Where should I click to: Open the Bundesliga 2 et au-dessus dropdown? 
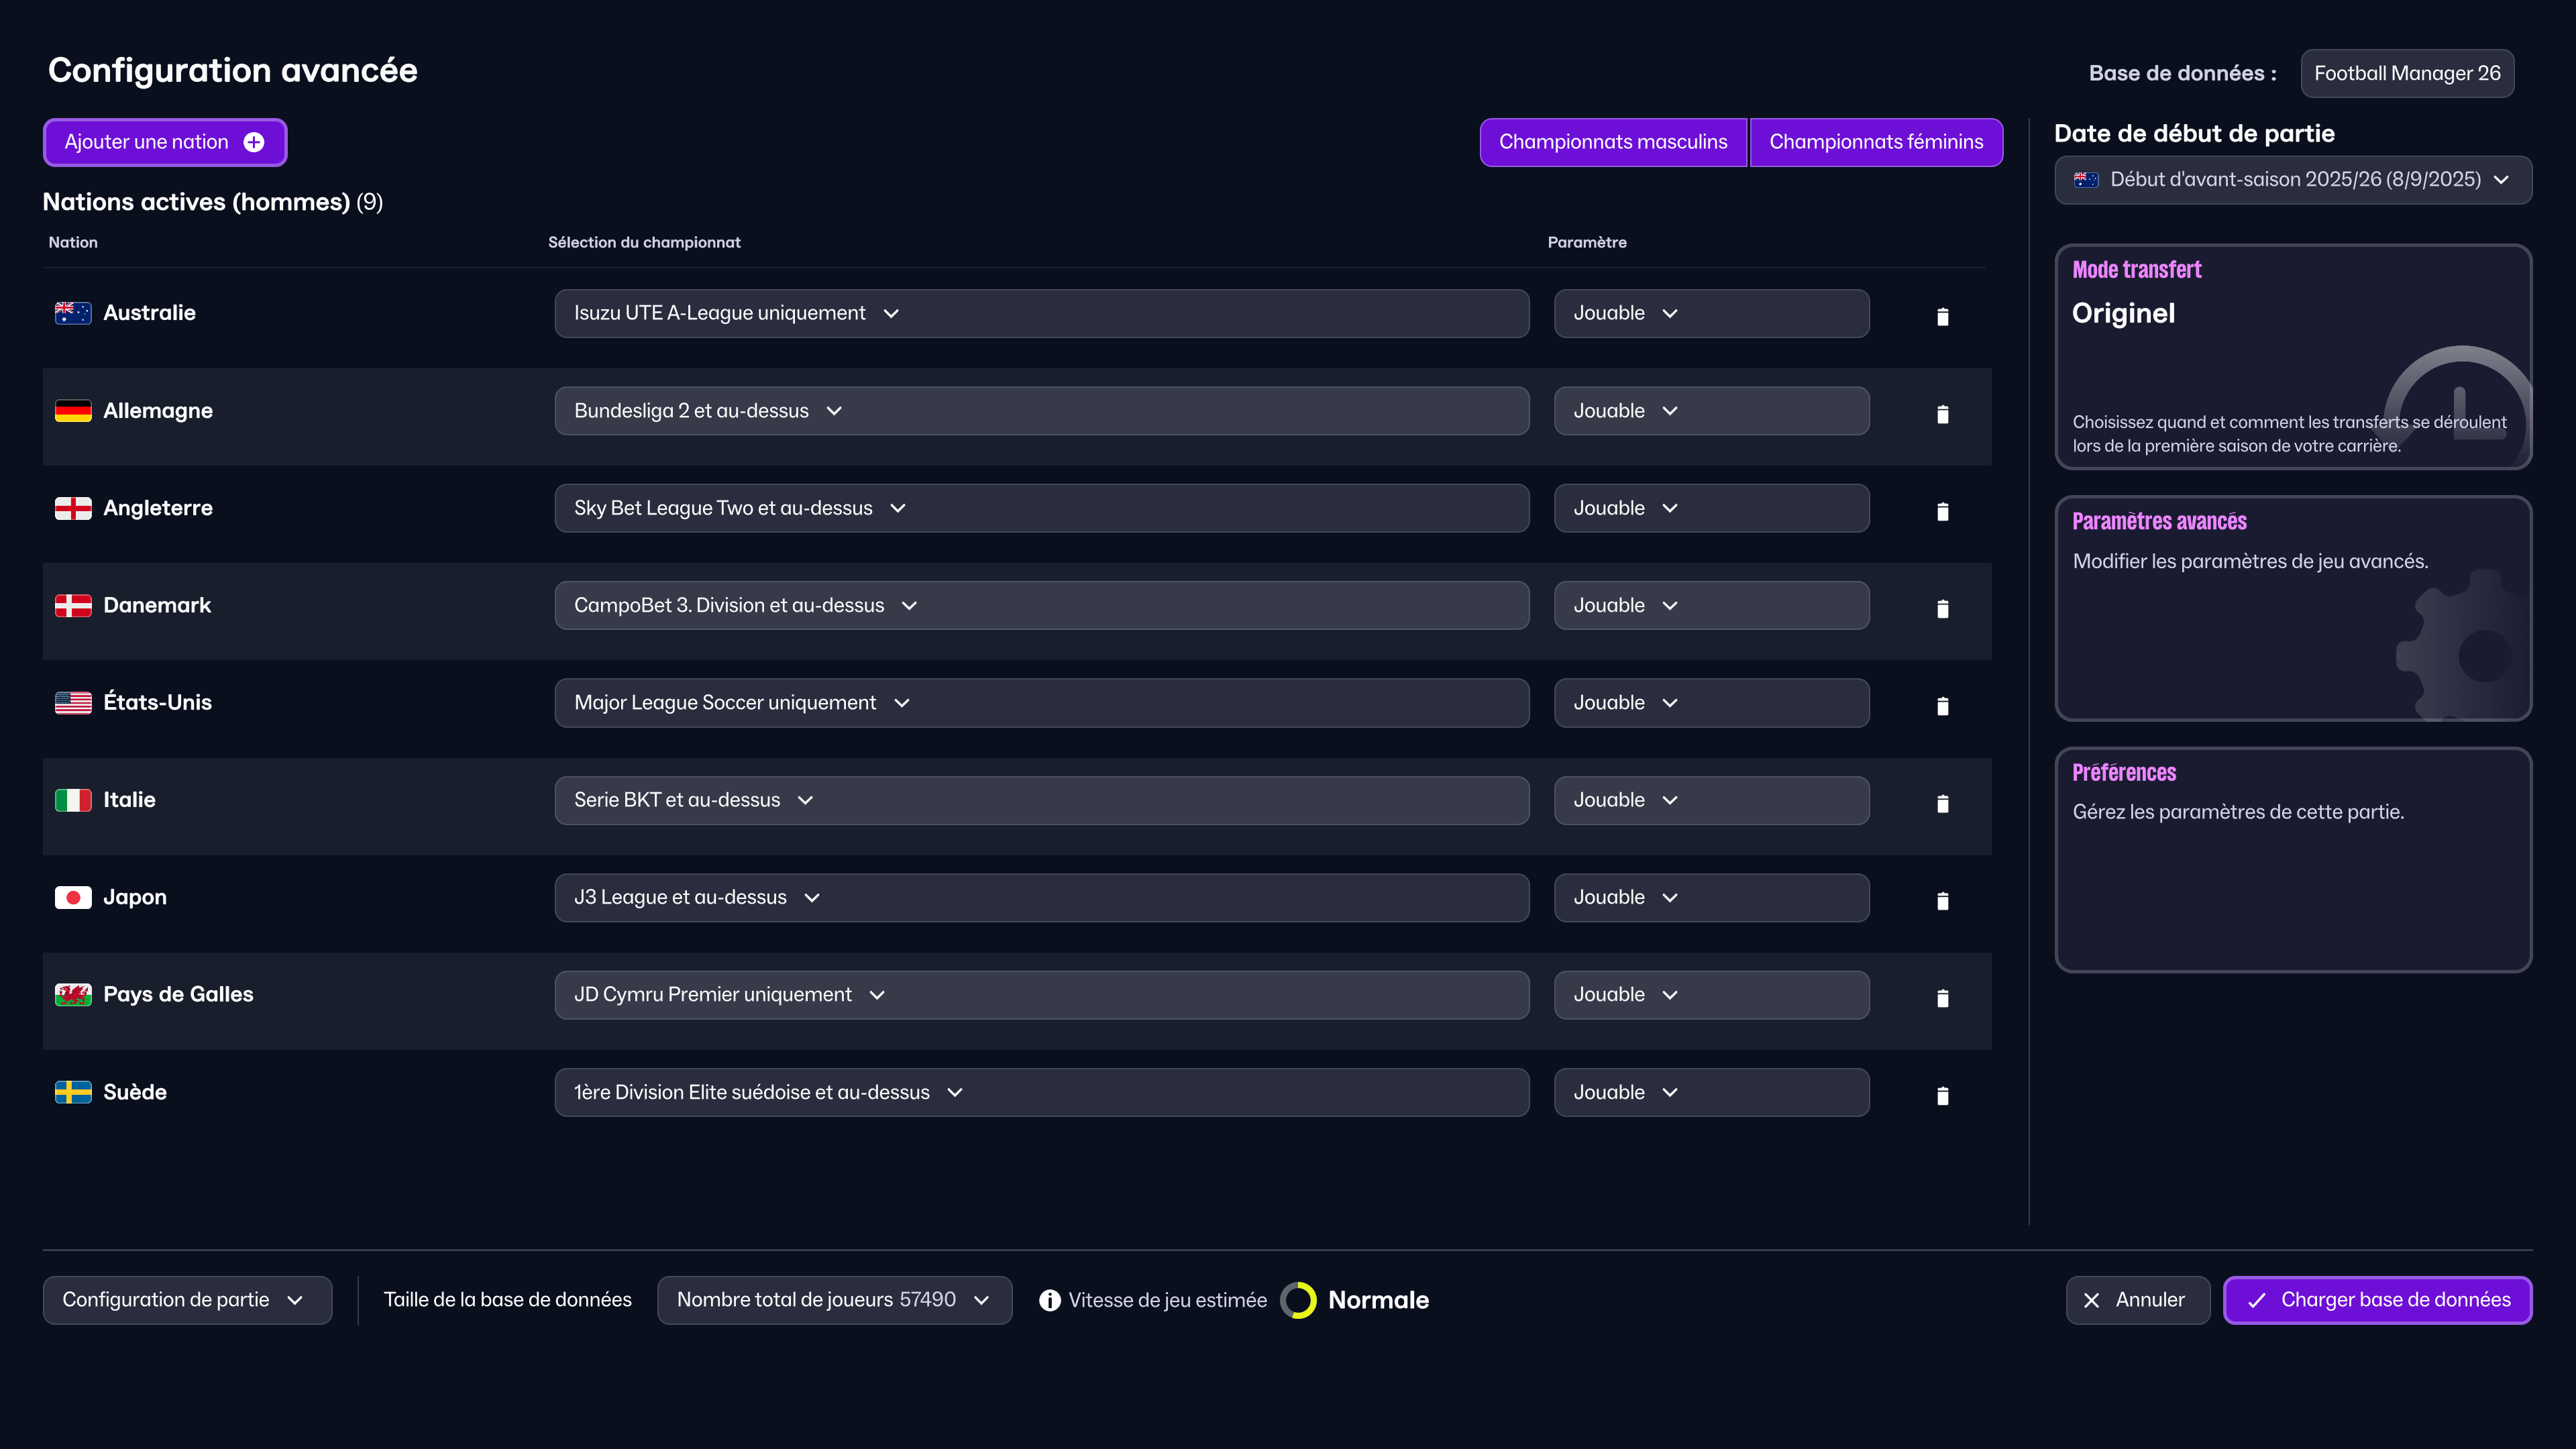[1041, 410]
